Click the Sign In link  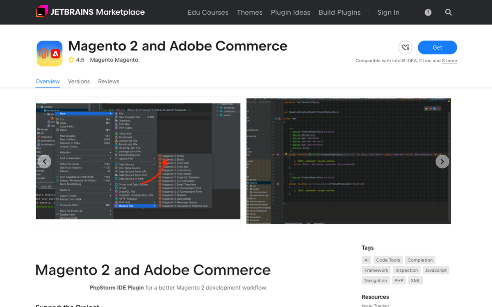click(388, 12)
